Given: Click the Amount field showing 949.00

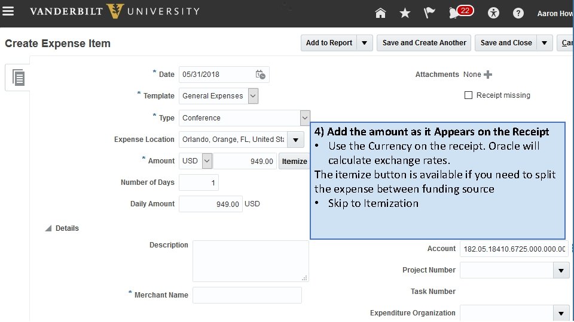Looking at the screenshot, I should point(245,161).
